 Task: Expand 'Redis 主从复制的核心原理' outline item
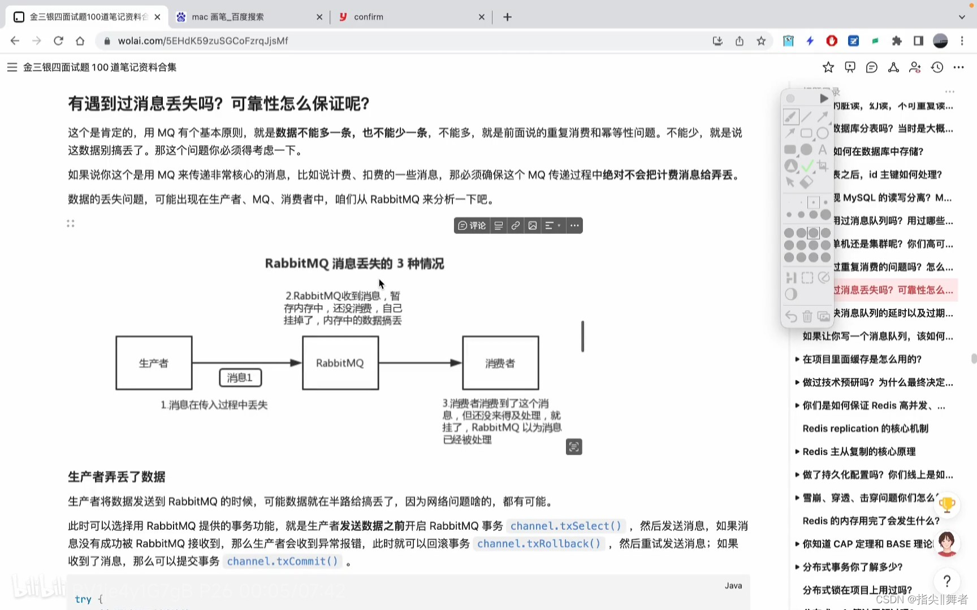(797, 451)
